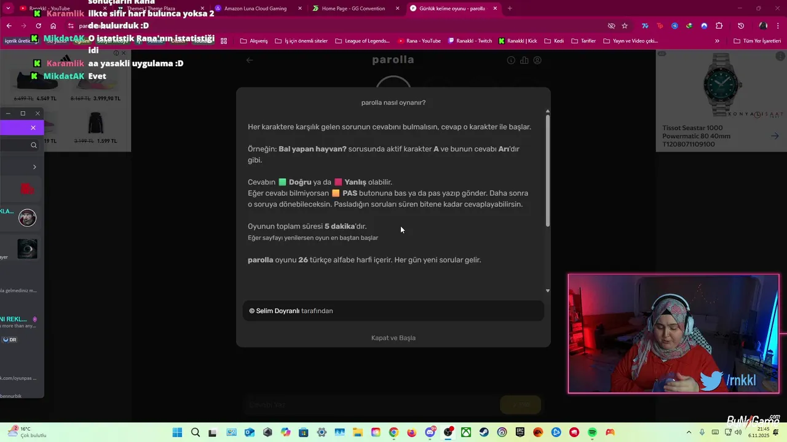This screenshot has height=442, width=787.
Task: Open a new browser tab
Action: coord(510,9)
